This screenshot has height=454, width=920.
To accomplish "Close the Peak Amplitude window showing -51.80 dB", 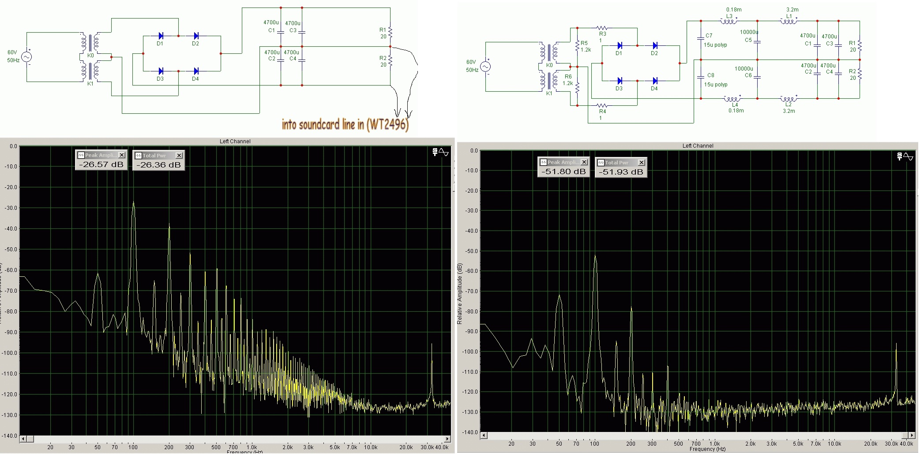I will coord(584,162).
